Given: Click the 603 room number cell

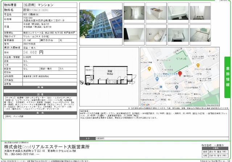Looking at the screenshot, I should [x=50, y=14].
